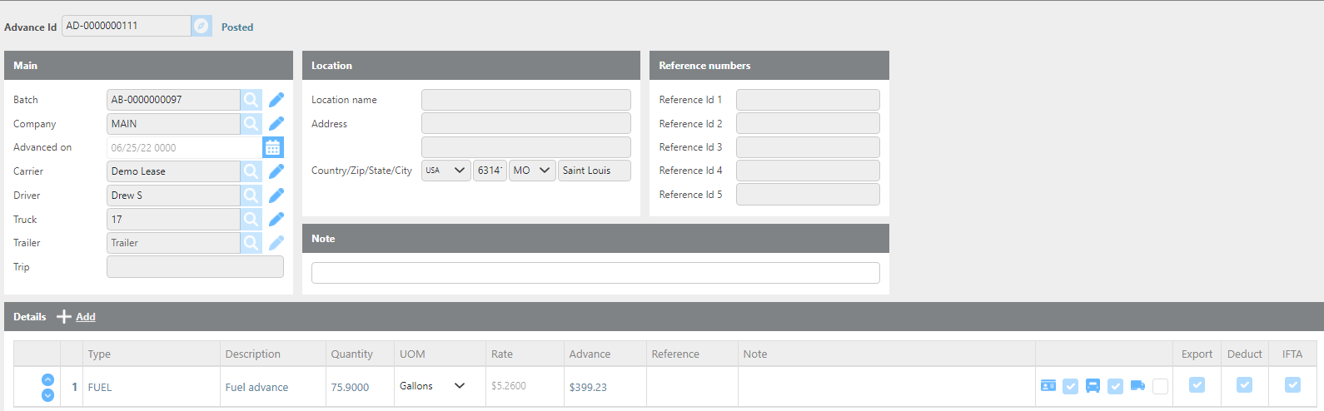Uncheck the Deduct checkbox

tap(1244, 385)
